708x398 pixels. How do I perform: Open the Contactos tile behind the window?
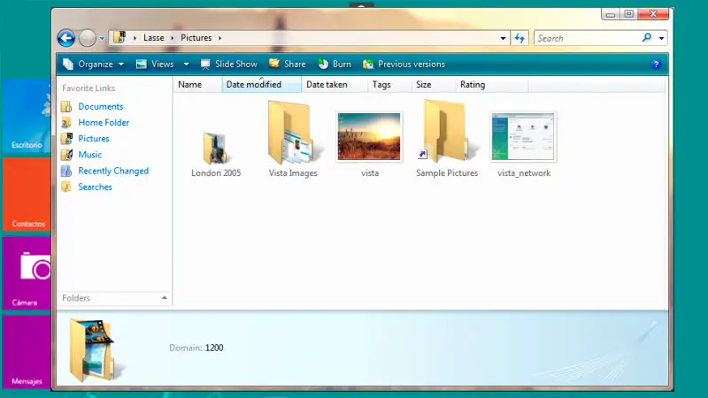(27, 194)
